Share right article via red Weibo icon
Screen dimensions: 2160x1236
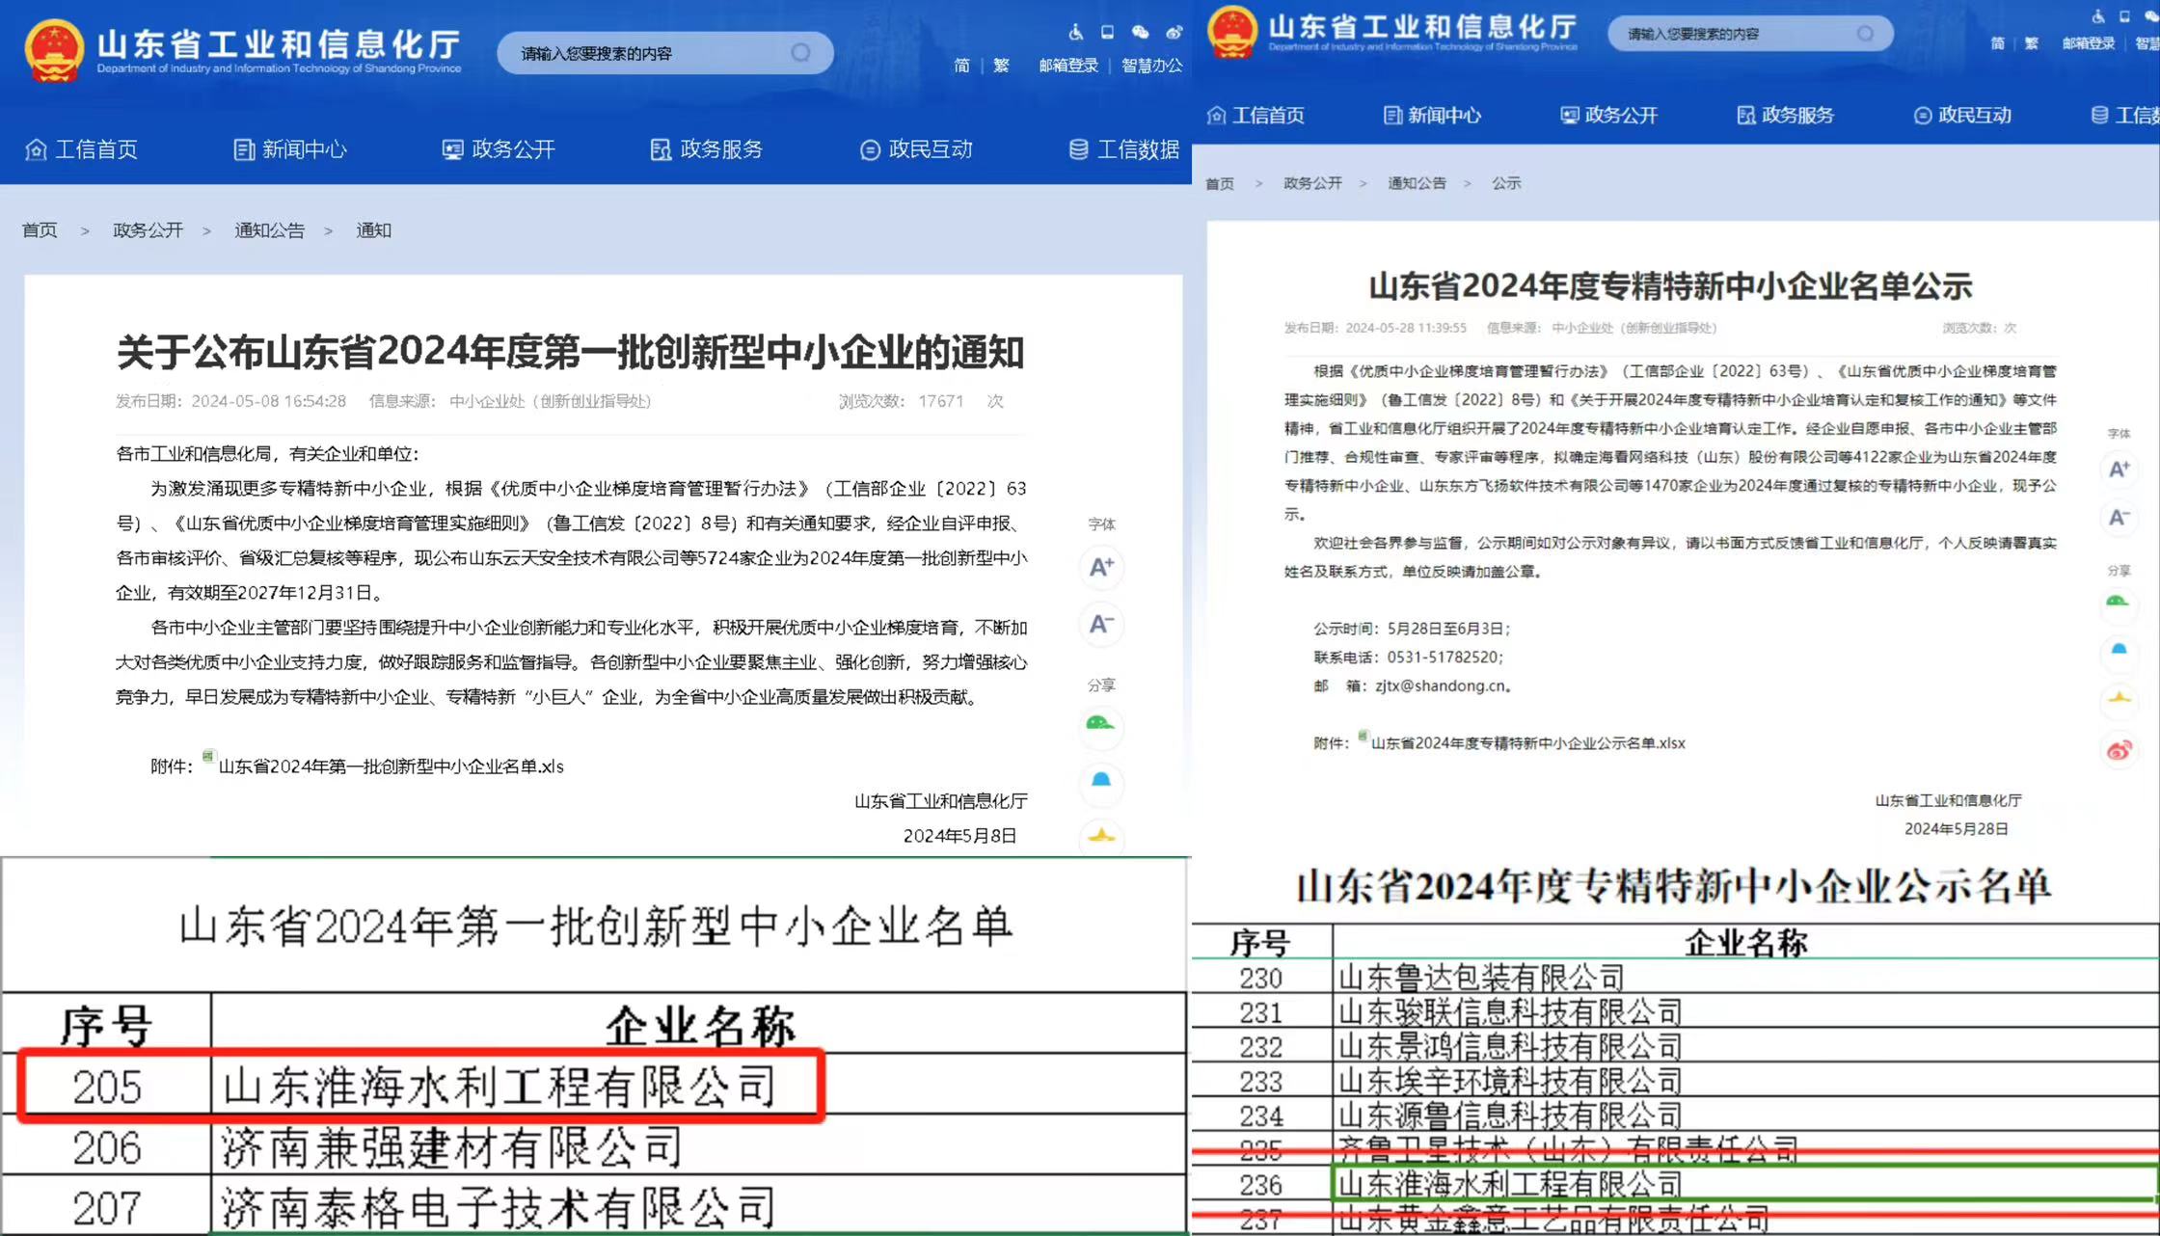click(2119, 750)
